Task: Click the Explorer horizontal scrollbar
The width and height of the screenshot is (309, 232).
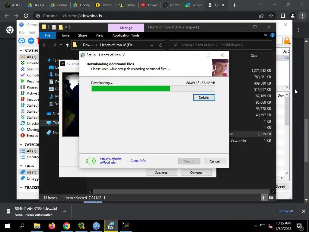Action: [x=181, y=192]
